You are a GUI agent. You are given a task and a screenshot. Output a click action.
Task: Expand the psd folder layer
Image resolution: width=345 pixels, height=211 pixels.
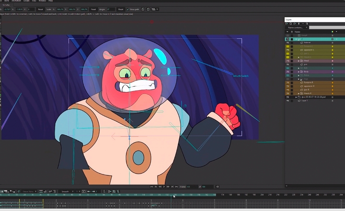296,97
